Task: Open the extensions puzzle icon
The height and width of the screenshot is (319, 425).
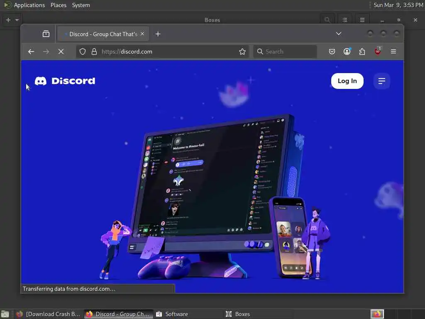Action: tap(362, 52)
